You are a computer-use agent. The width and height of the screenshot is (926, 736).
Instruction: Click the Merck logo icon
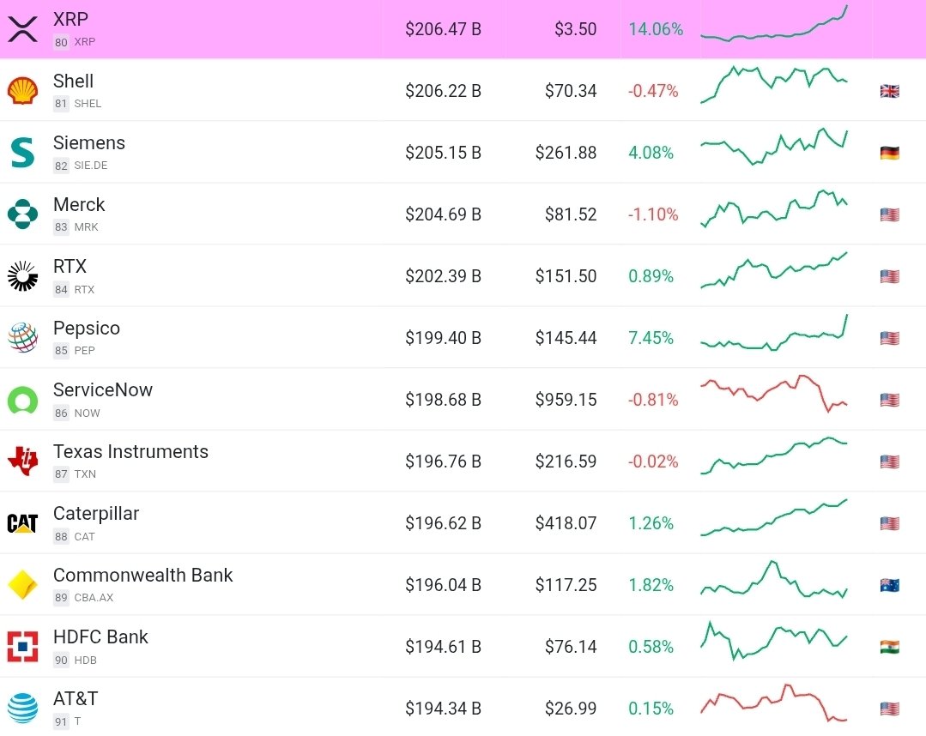(22, 214)
